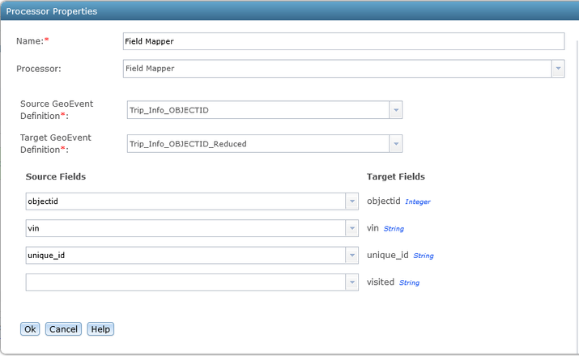Viewport: 579px width, 356px height.
Task: Click the Name text field
Action: (x=343, y=41)
